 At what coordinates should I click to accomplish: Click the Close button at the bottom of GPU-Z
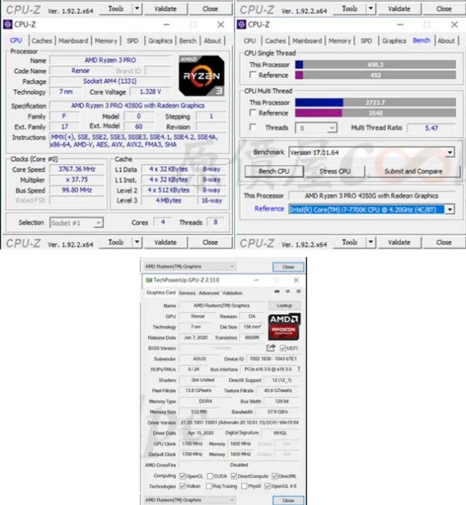click(288, 500)
